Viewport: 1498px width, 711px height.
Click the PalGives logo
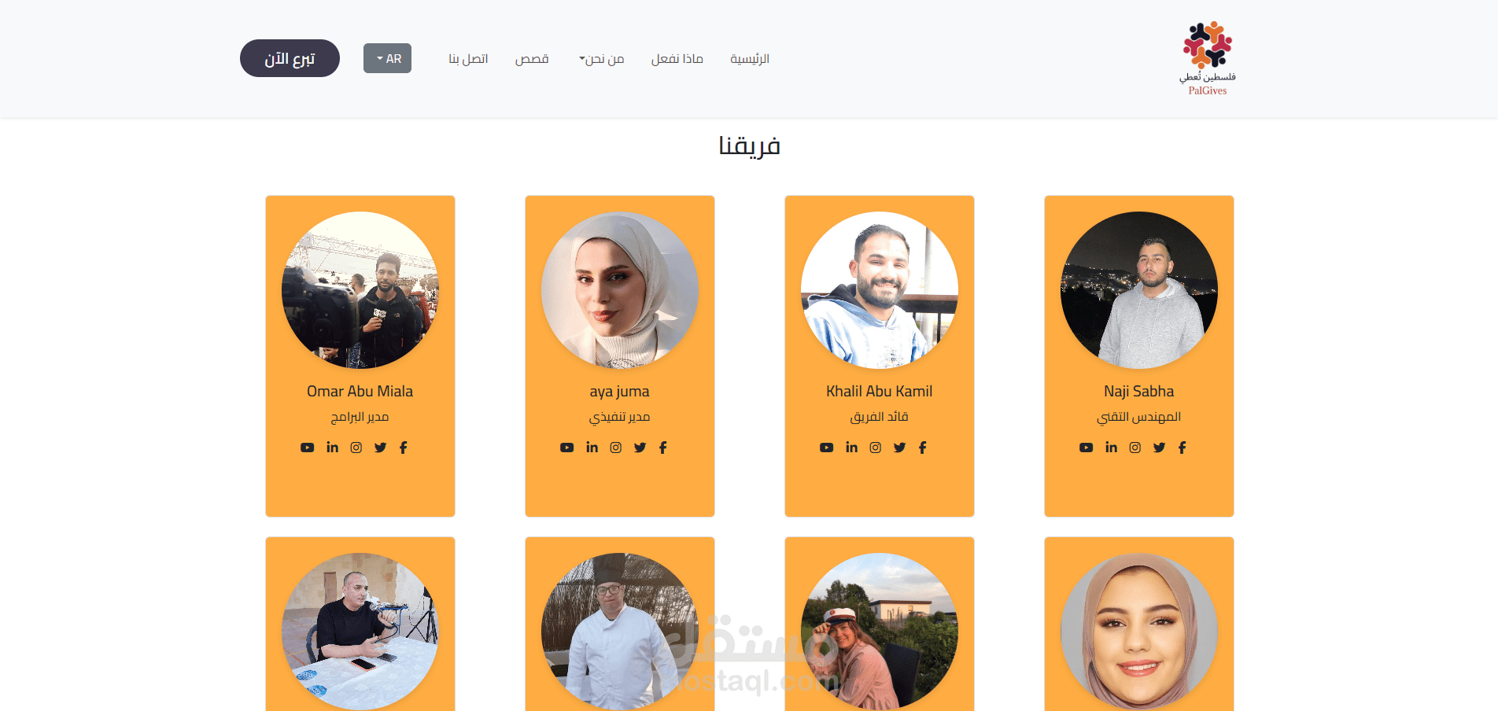pyautogui.click(x=1208, y=58)
